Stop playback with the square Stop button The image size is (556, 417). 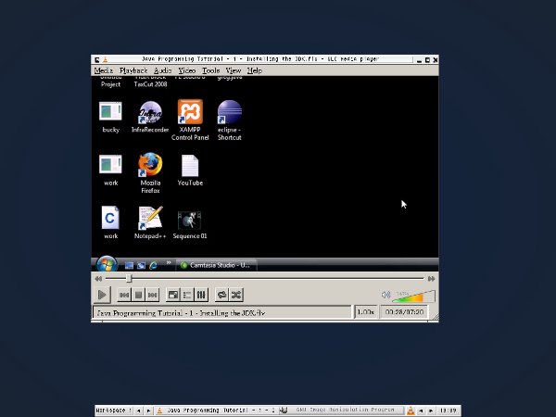[138, 295]
